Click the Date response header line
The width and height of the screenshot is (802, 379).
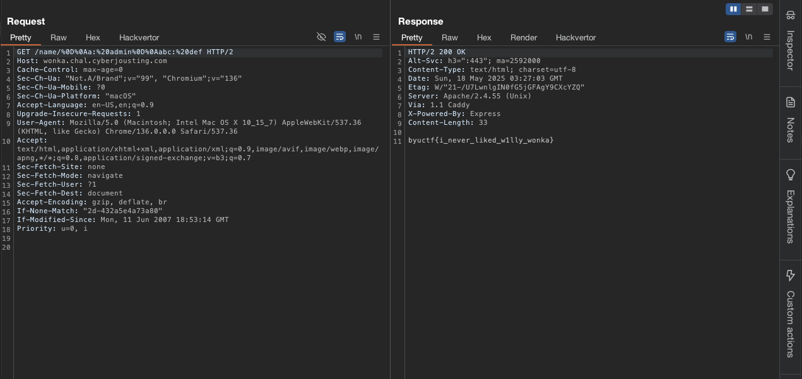pos(485,79)
